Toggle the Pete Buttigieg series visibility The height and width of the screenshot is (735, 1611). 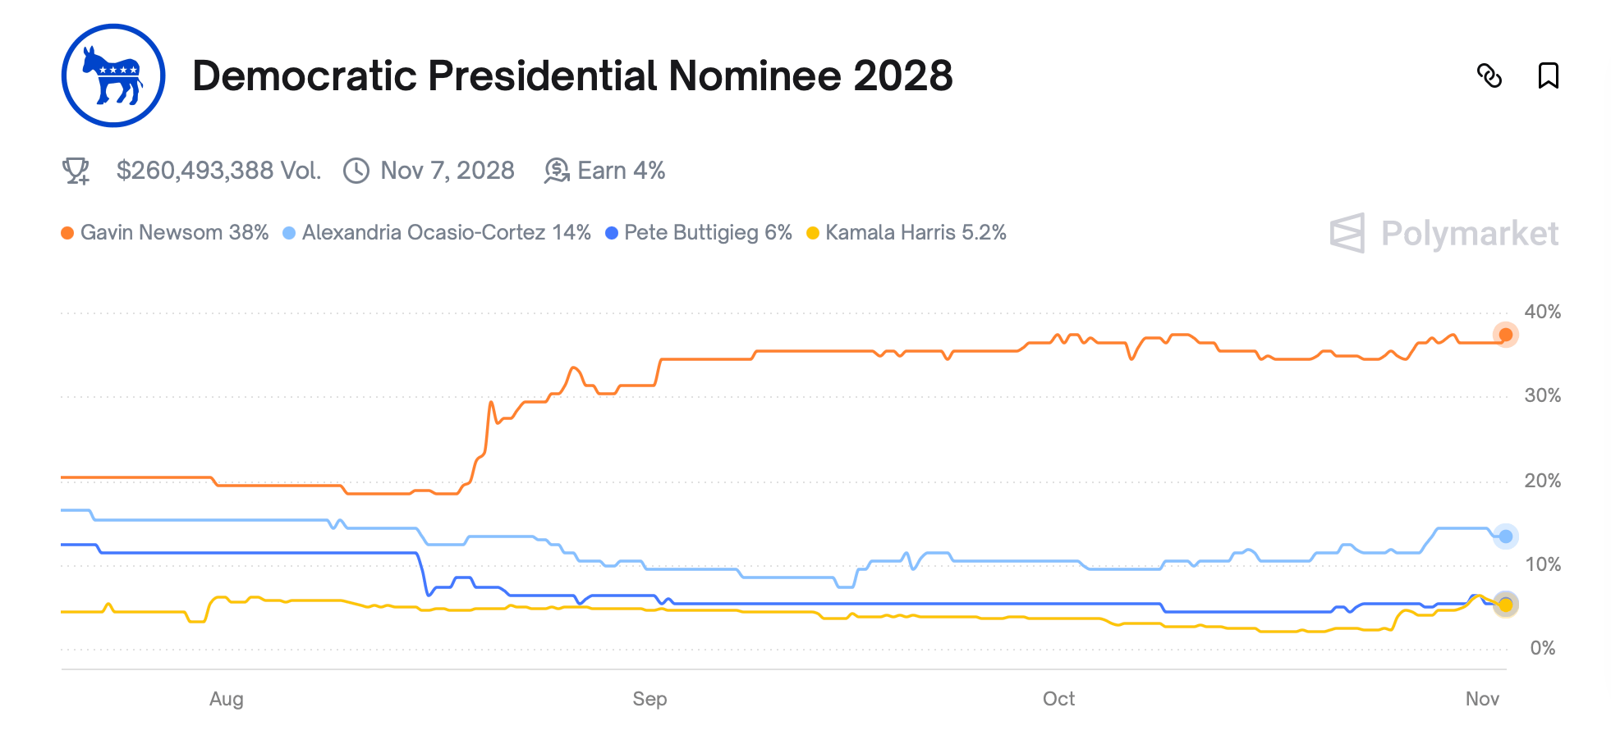706,232
